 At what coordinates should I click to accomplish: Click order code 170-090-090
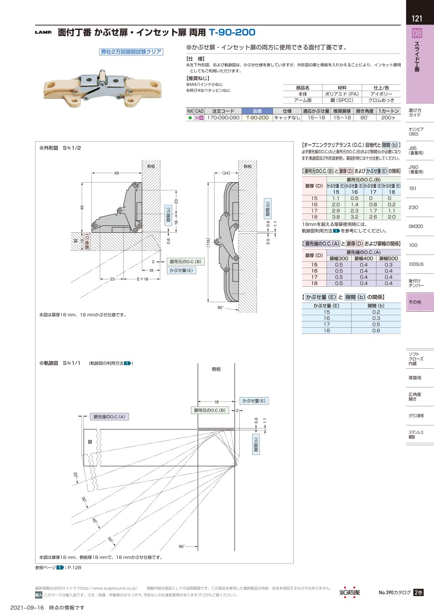coord(223,118)
